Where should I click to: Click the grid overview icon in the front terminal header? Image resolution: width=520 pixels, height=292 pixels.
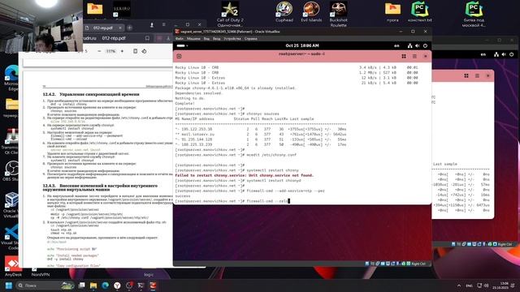[404, 56]
